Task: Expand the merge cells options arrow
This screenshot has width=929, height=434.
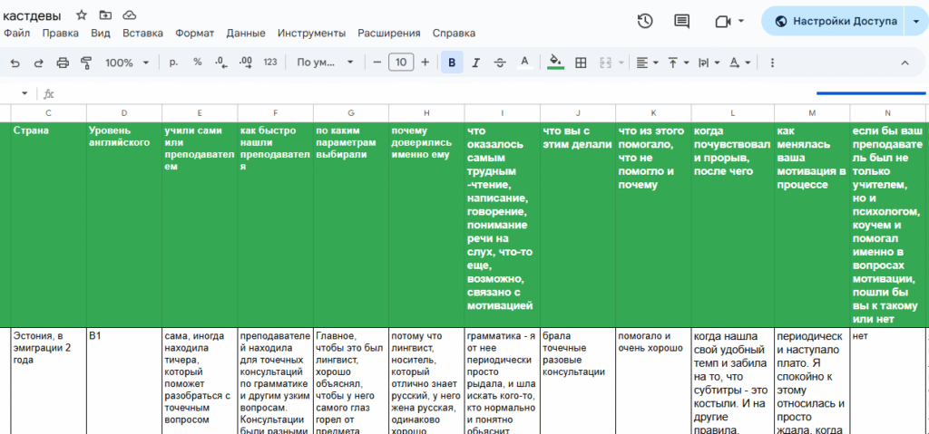Action: tap(621, 63)
